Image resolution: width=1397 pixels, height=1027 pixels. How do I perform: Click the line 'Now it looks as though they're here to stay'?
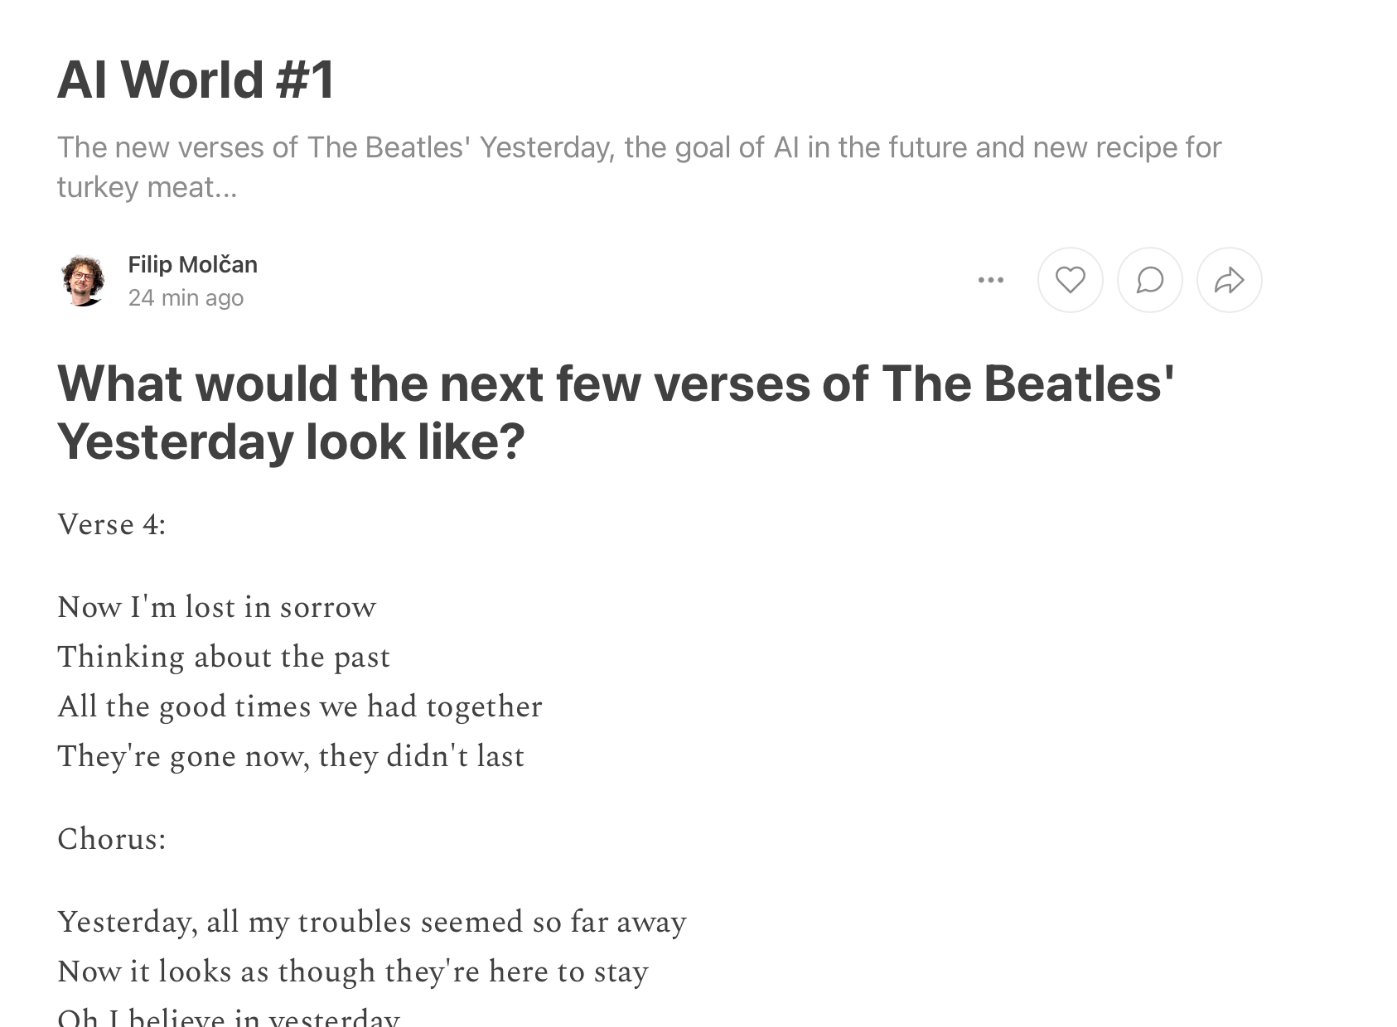352,972
